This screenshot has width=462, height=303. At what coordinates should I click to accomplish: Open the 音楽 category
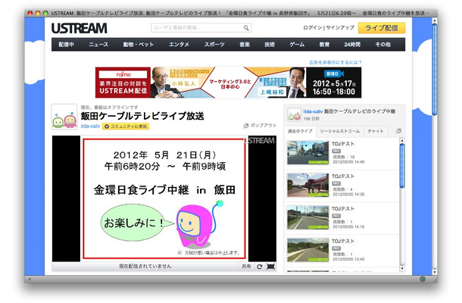(x=245, y=45)
